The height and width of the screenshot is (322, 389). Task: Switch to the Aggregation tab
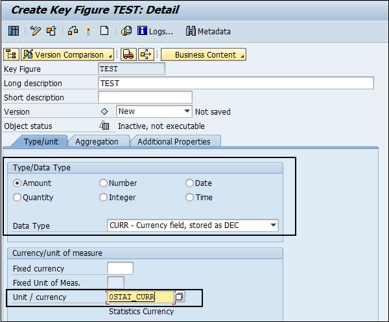pyautogui.click(x=97, y=141)
